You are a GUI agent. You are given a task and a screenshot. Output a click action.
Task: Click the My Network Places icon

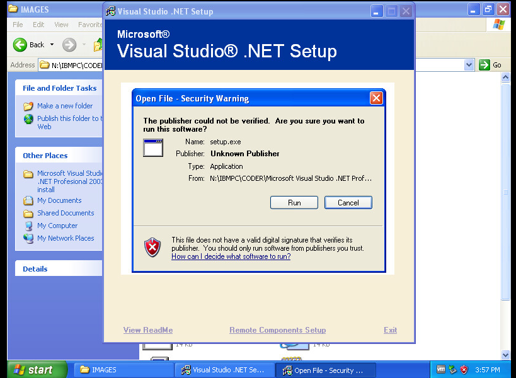coord(28,239)
